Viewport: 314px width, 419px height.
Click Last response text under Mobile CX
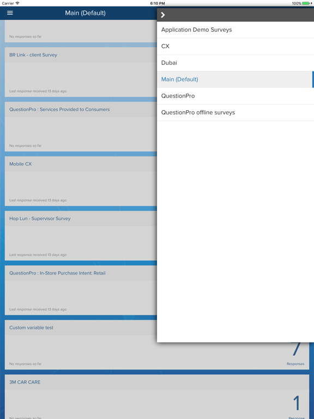coord(38,200)
